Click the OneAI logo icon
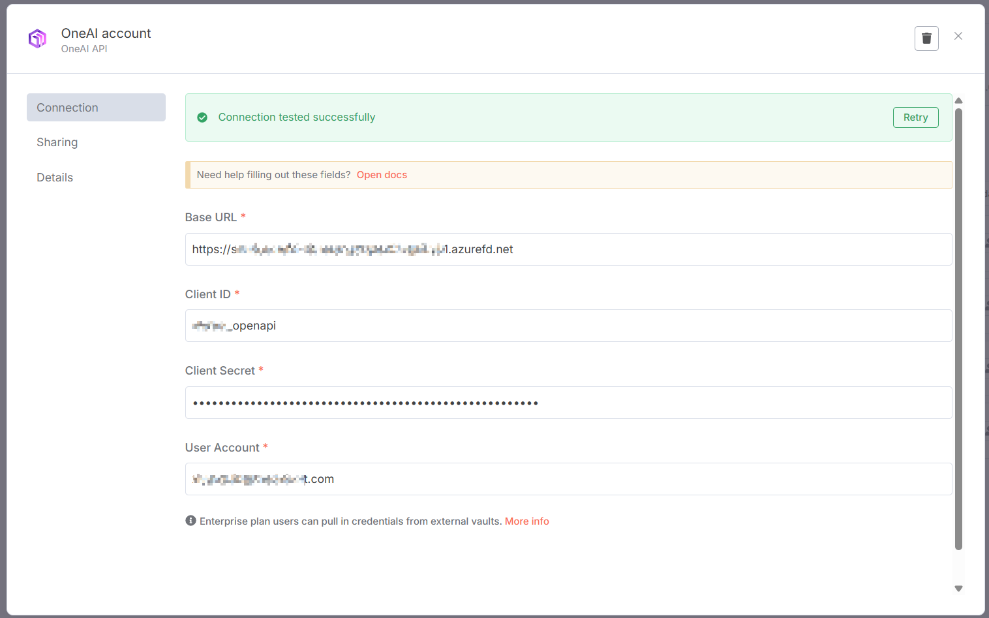989x618 pixels. tap(38, 39)
